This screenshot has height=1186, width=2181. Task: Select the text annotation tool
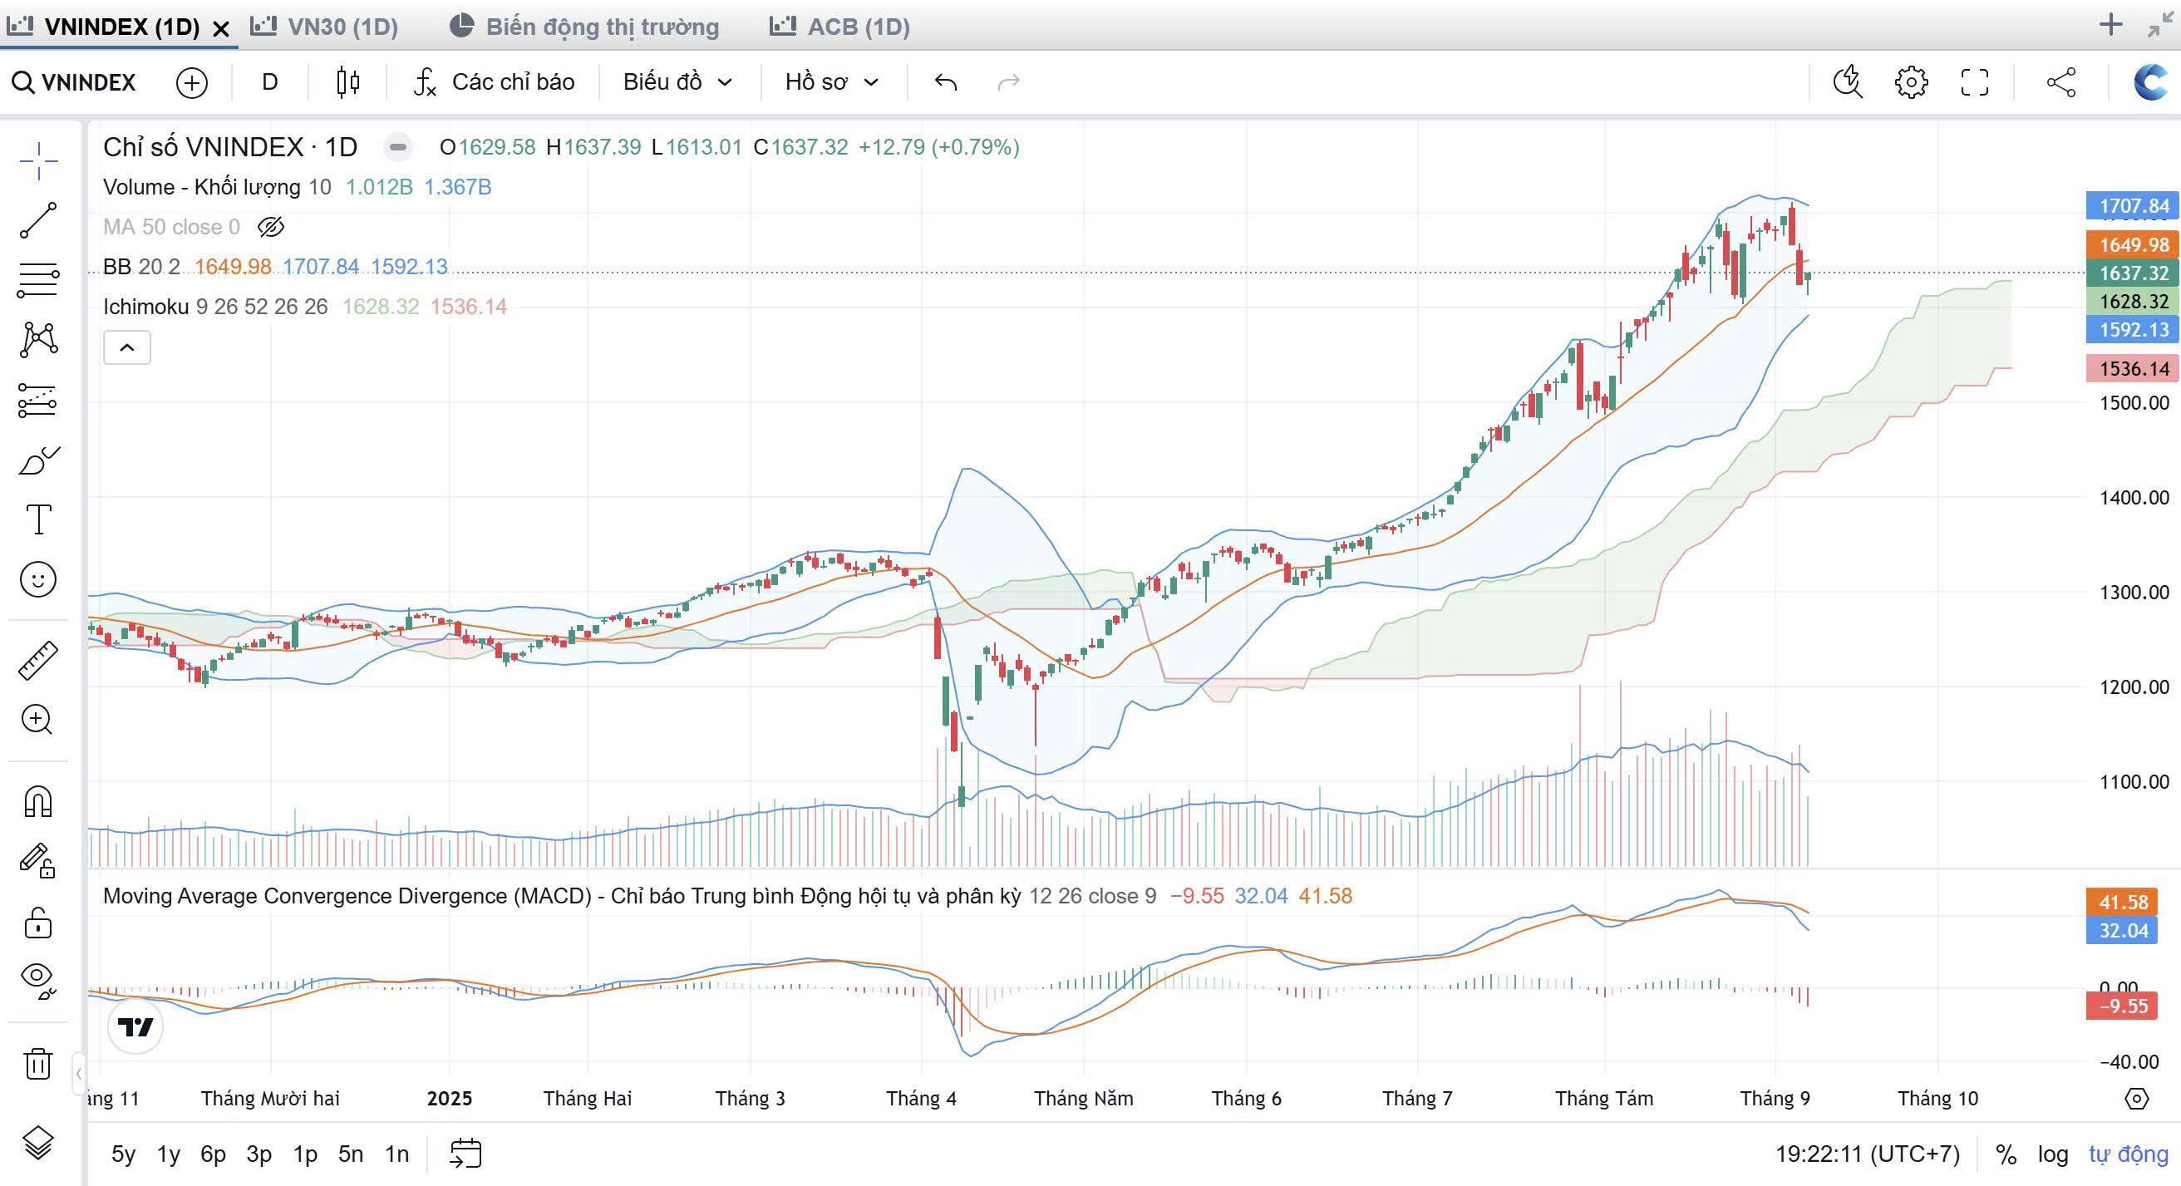point(38,519)
